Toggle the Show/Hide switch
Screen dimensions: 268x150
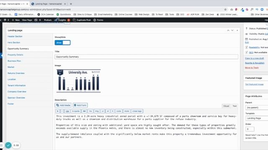click(62, 42)
